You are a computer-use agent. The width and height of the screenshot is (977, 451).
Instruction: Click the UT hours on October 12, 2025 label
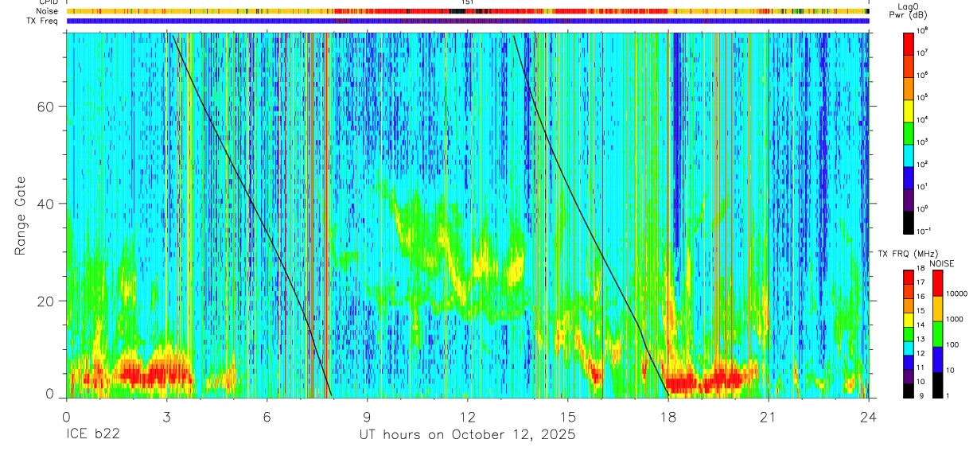[x=467, y=435]
